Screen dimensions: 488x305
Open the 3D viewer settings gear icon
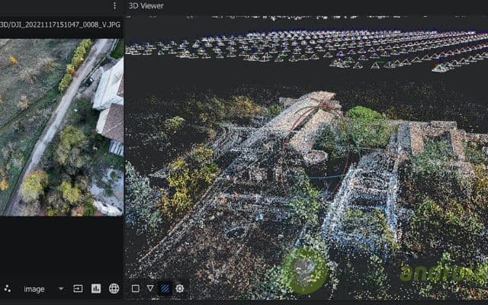[x=180, y=289]
